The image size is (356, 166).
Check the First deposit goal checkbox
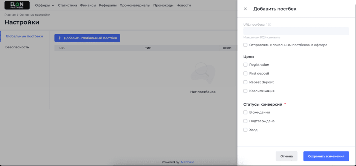245,73
